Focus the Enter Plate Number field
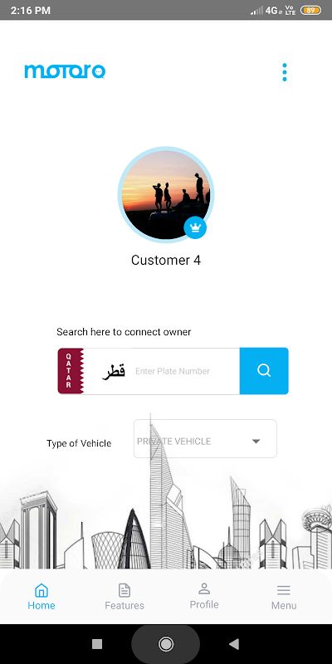 point(184,371)
